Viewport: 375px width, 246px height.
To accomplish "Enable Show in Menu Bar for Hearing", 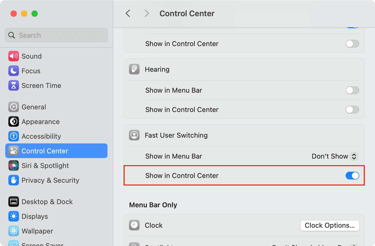I will [x=352, y=90].
